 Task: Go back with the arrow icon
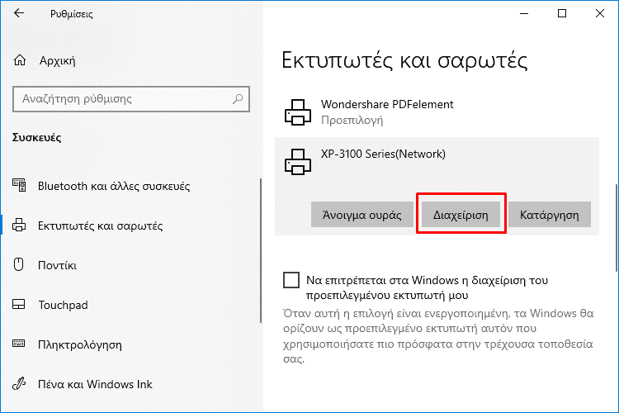pos(19,13)
